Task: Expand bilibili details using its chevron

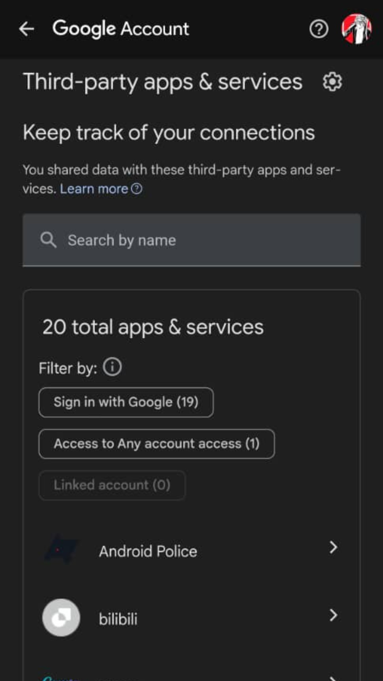Action: pos(333,615)
